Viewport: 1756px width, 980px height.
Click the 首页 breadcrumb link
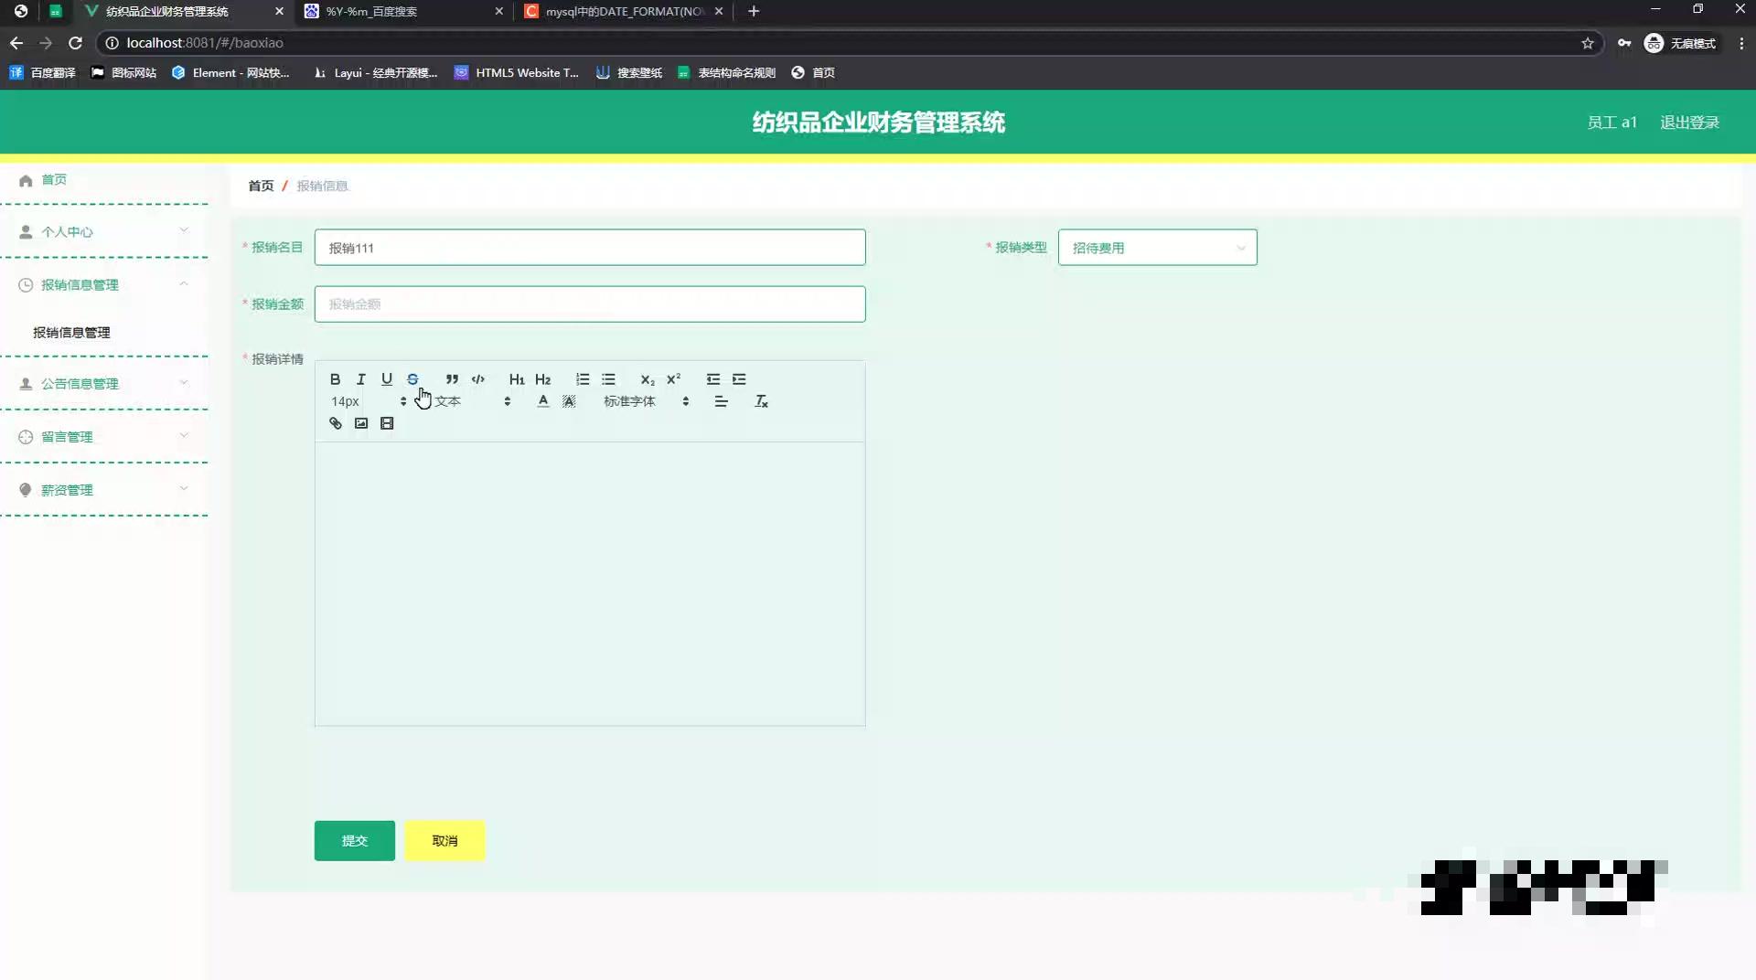click(261, 186)
